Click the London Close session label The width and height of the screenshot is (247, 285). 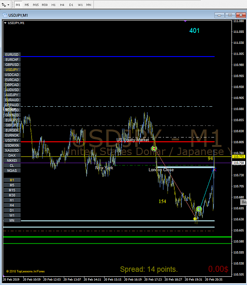point(161,170)
